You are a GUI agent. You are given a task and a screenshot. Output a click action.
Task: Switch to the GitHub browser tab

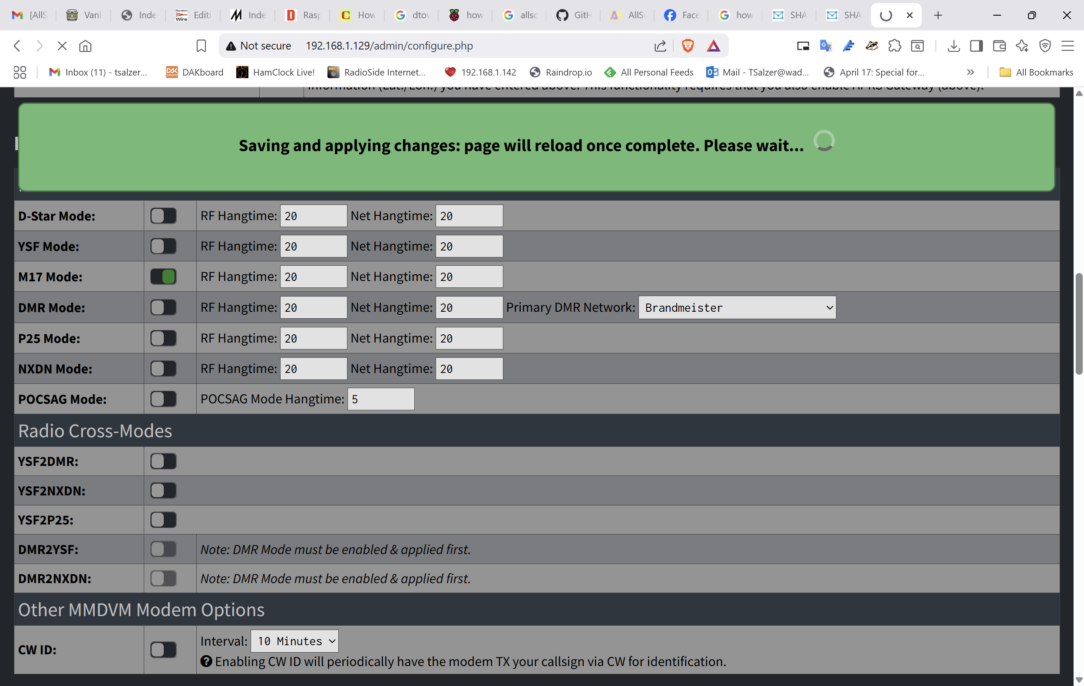[573, 15]
